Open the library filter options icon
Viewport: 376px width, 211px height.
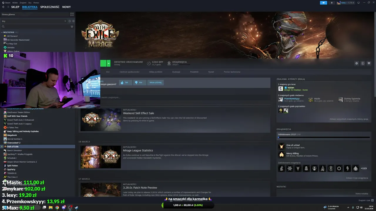[x=72, y=27]
